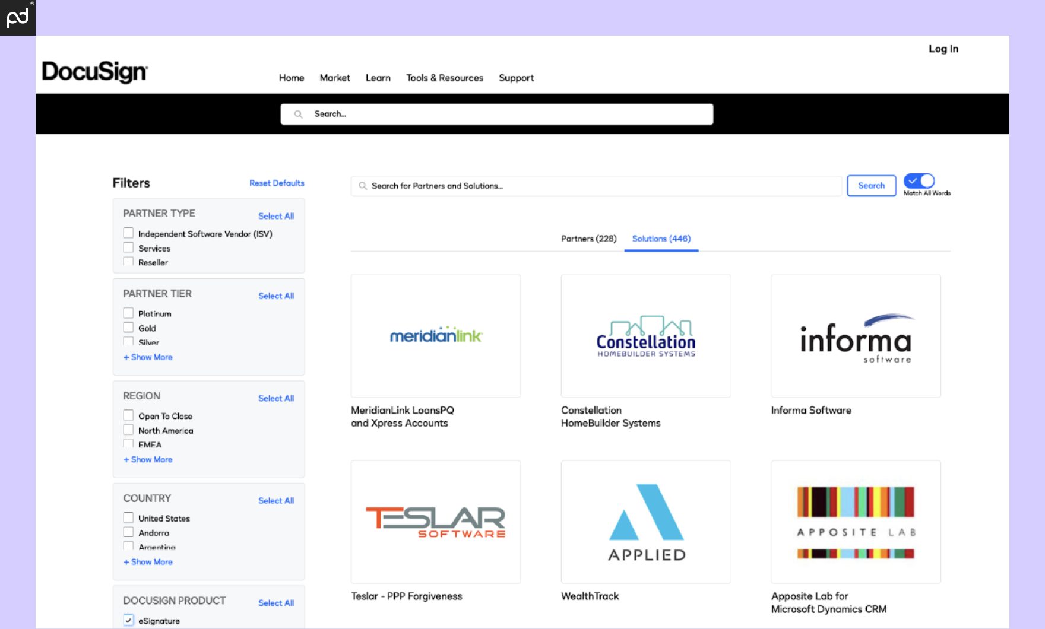Image resolution: width=1045 pixels, height=629 pixels.
Task: Open the Constellation HomeBuilder Systems logo tile
Action: (645, 336)
